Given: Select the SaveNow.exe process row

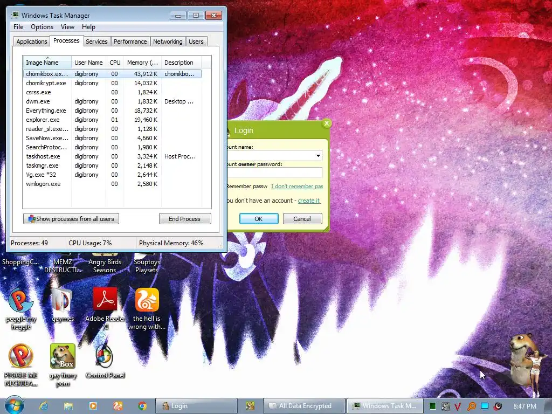Looking at the screenshot, I should (x=112, y=138).
